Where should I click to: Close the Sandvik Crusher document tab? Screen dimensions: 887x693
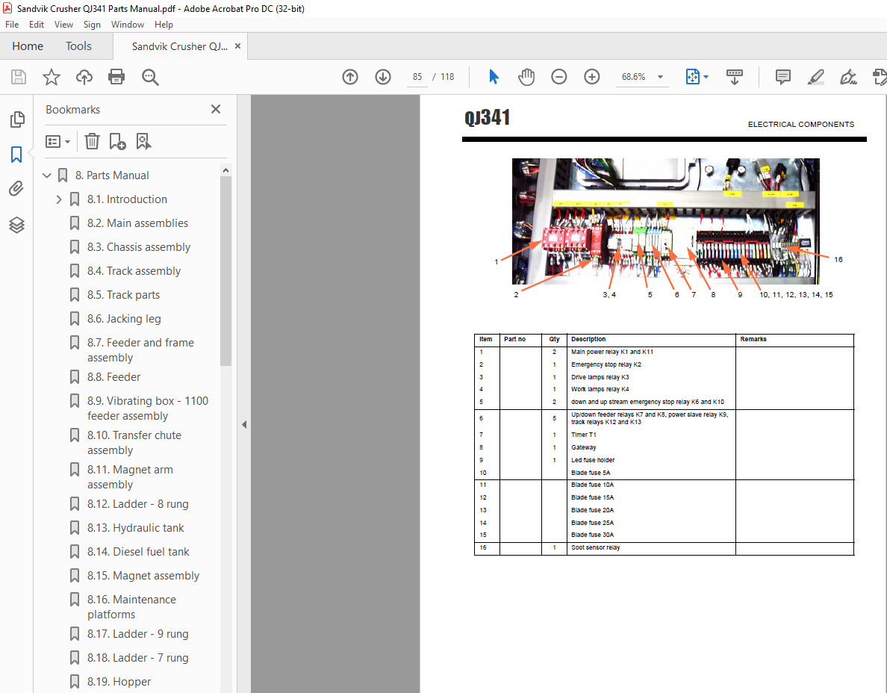click(x=237, y=46)
